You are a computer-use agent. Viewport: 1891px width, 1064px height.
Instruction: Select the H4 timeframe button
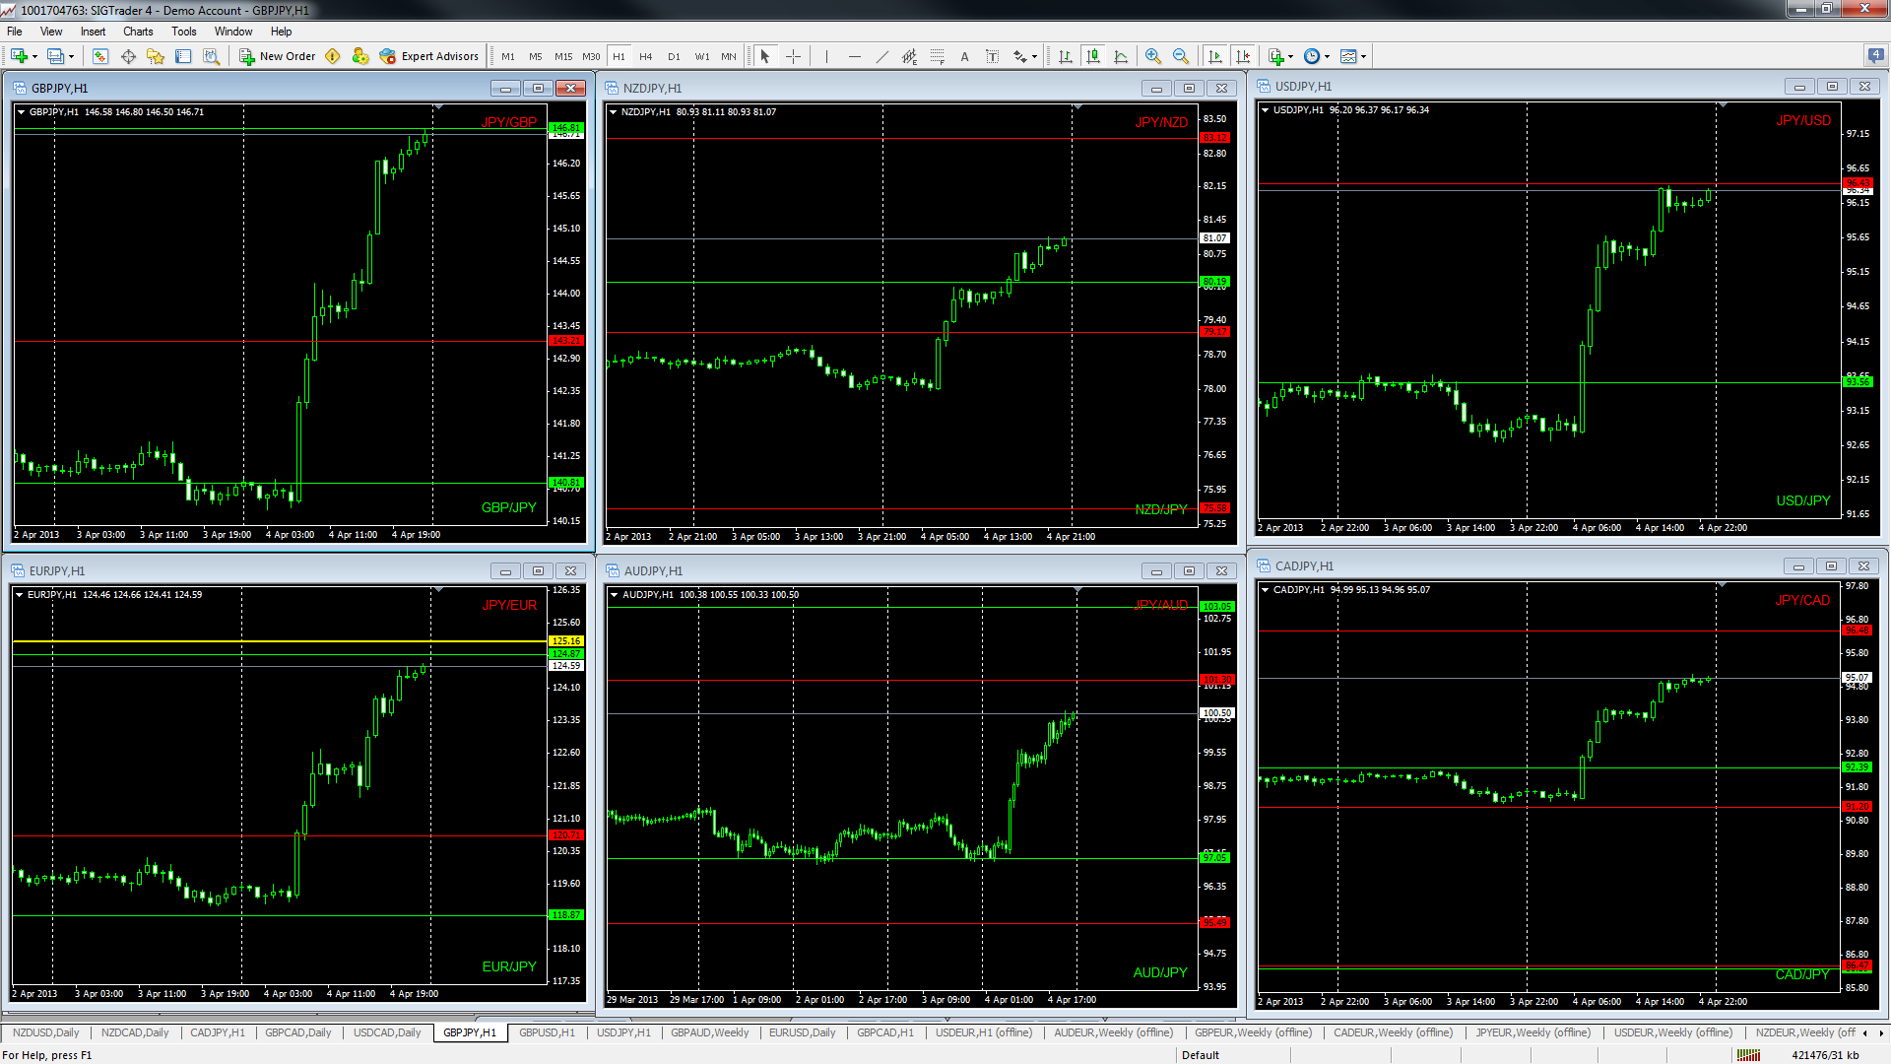[646, 56]
